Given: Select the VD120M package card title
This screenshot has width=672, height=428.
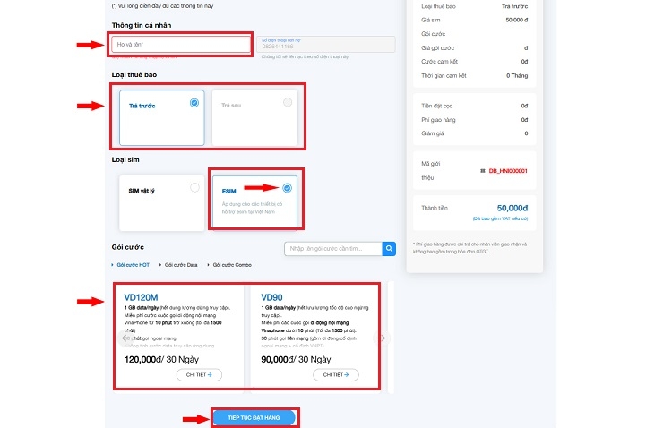Looking at the screenshot, I should (142, 295).
